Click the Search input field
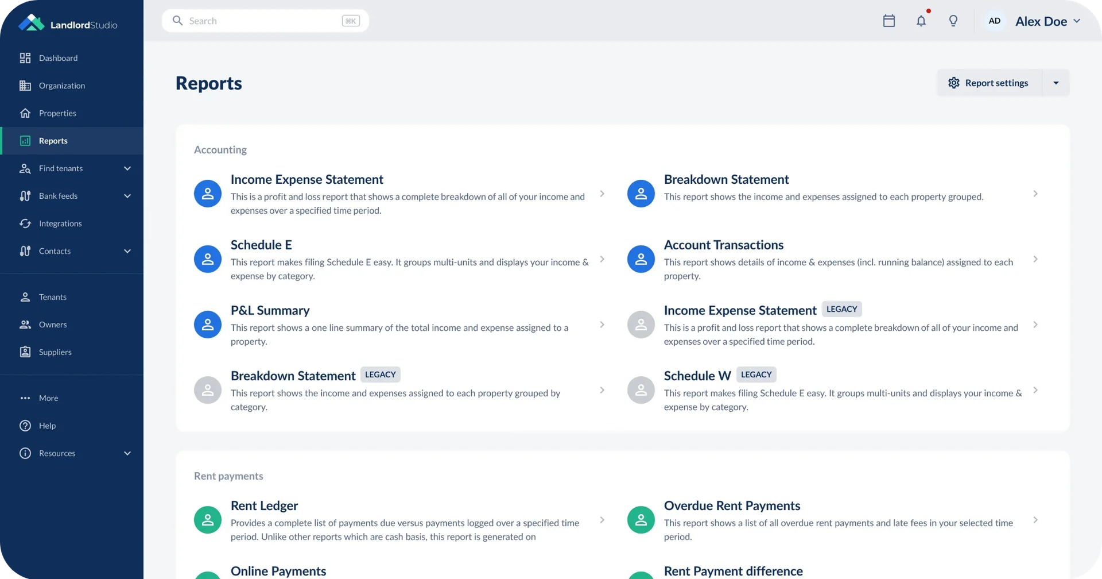The width and height of the screenshot is (1102, 579). click(265, 21)
